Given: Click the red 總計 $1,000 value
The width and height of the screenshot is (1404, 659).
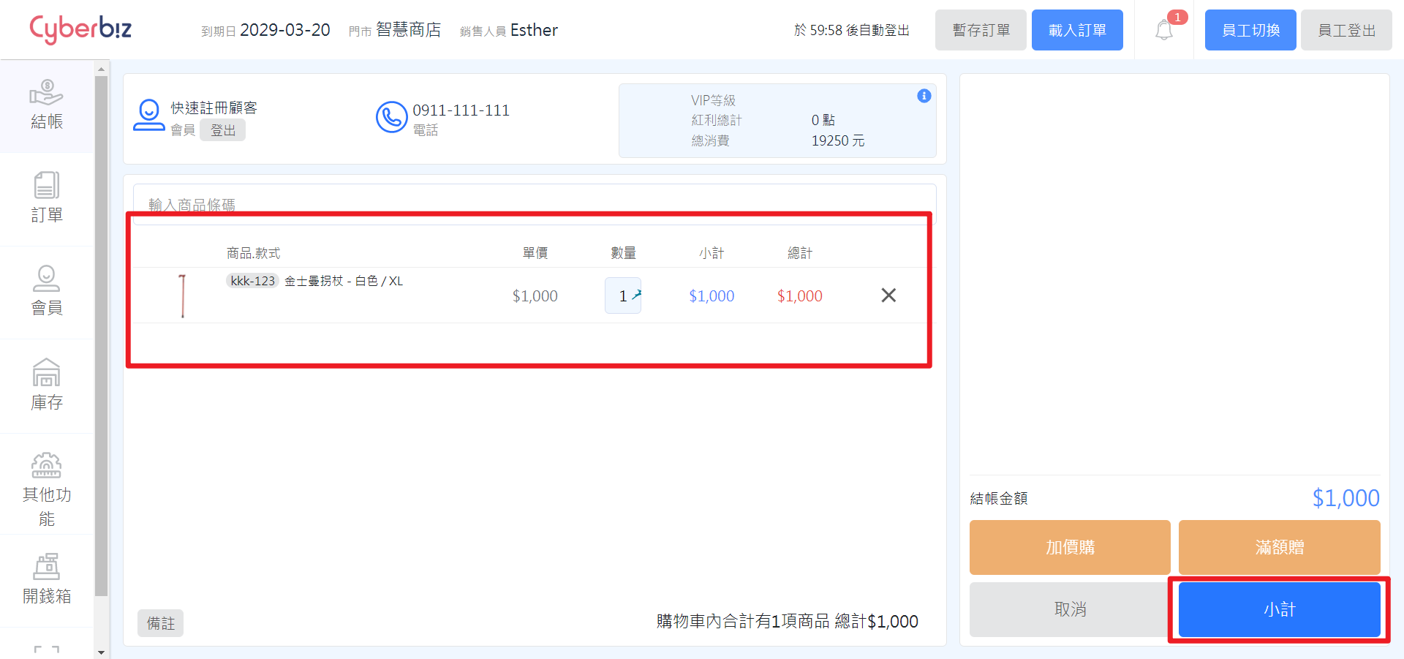Looking at the screenshot, I should click(800, 295).
